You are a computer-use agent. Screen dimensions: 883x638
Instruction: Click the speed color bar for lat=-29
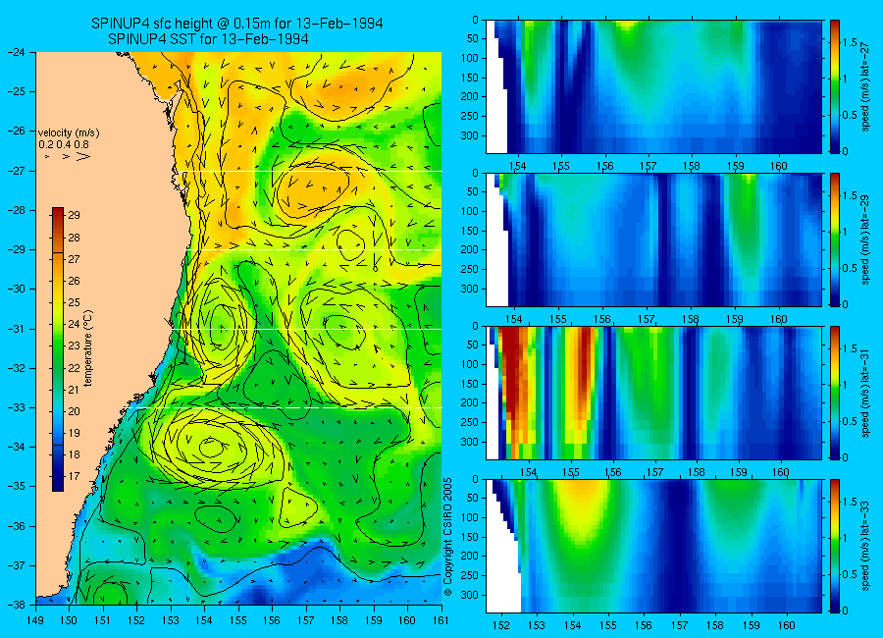pos(835,240)
